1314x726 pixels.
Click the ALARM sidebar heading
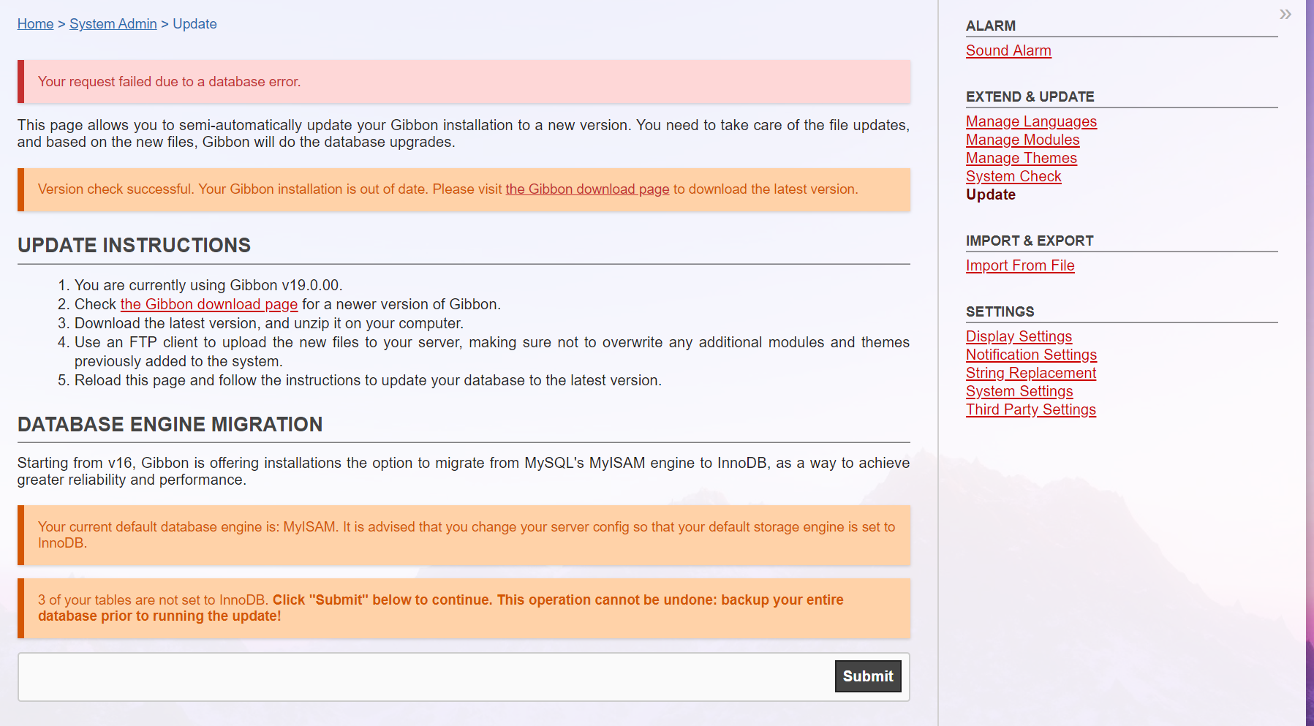click(x=990, y=26)
